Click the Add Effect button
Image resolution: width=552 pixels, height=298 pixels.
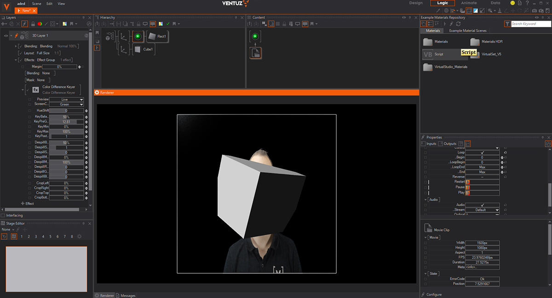point(27,203)
